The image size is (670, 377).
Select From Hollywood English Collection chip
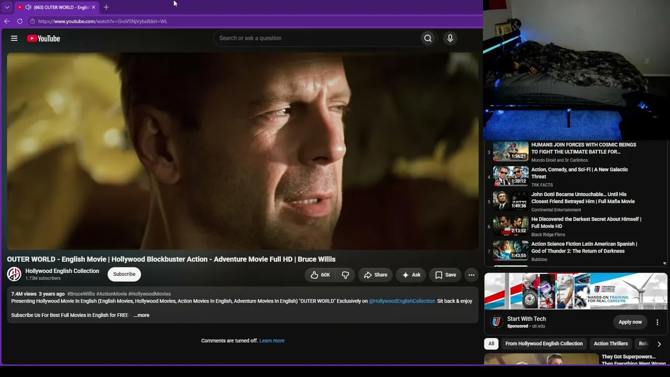point(544,343)
